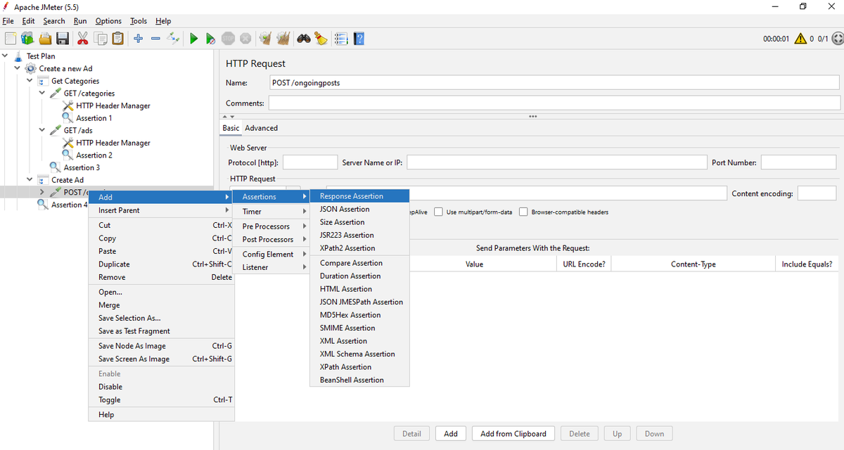The width and height of the screenshot is (844, 450).
Task: Select Assertion 2 in the tree
Action: 94,155
